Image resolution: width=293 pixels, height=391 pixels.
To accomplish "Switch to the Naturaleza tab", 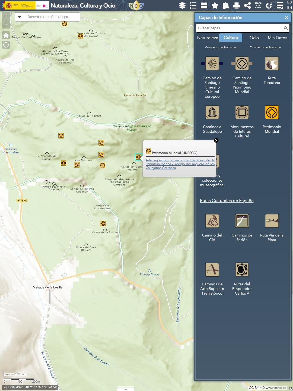I will pyautogui.click(x=207, y=38).
